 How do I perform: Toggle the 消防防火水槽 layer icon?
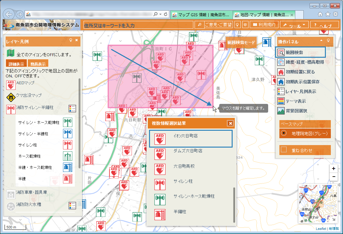11,207
